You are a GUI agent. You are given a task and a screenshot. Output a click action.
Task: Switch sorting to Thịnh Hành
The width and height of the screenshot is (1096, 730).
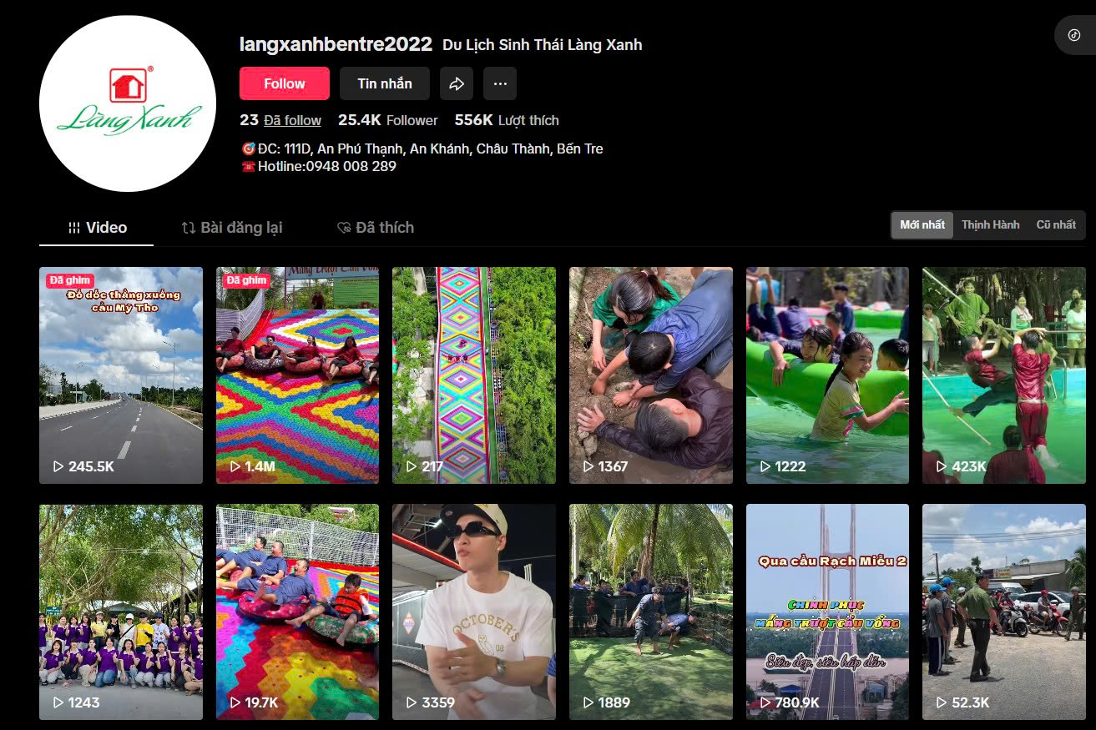click(x=990, y=224)
